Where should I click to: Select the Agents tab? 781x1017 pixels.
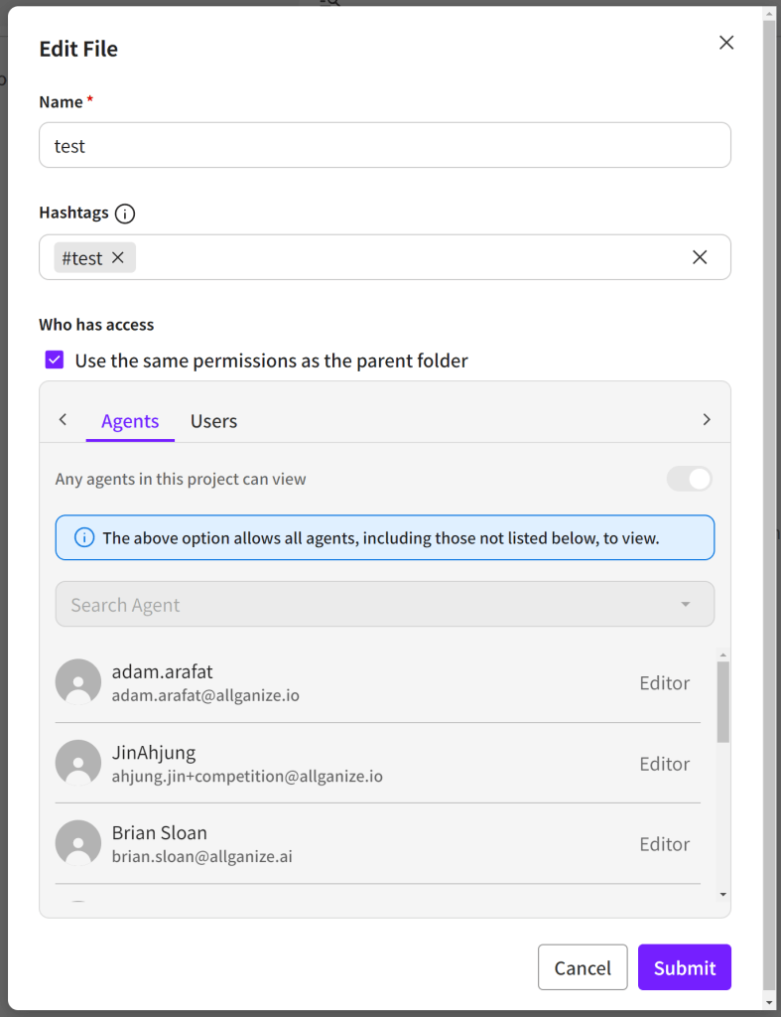point(130,420)
